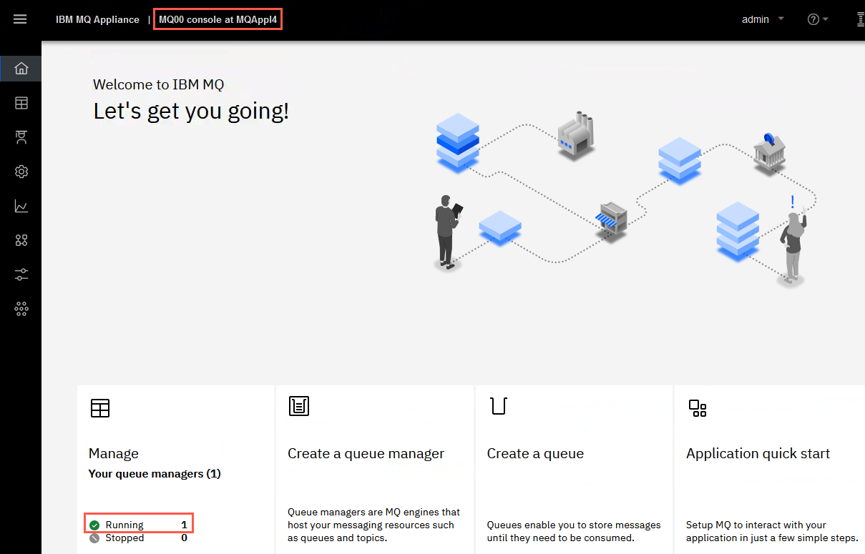Open the Manage table icon in sidebar
The image size is (865, 554).
point(21,103)
